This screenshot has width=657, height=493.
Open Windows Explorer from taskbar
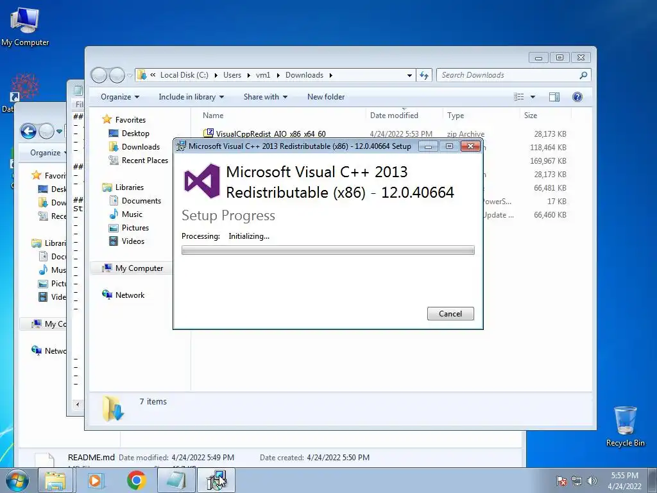tap(55, 480)
